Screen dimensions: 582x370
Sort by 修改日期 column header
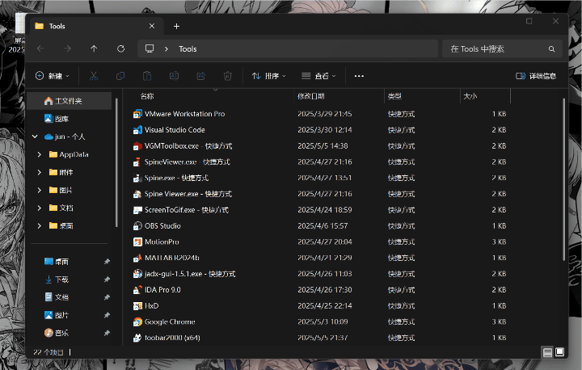pos(311,96)
